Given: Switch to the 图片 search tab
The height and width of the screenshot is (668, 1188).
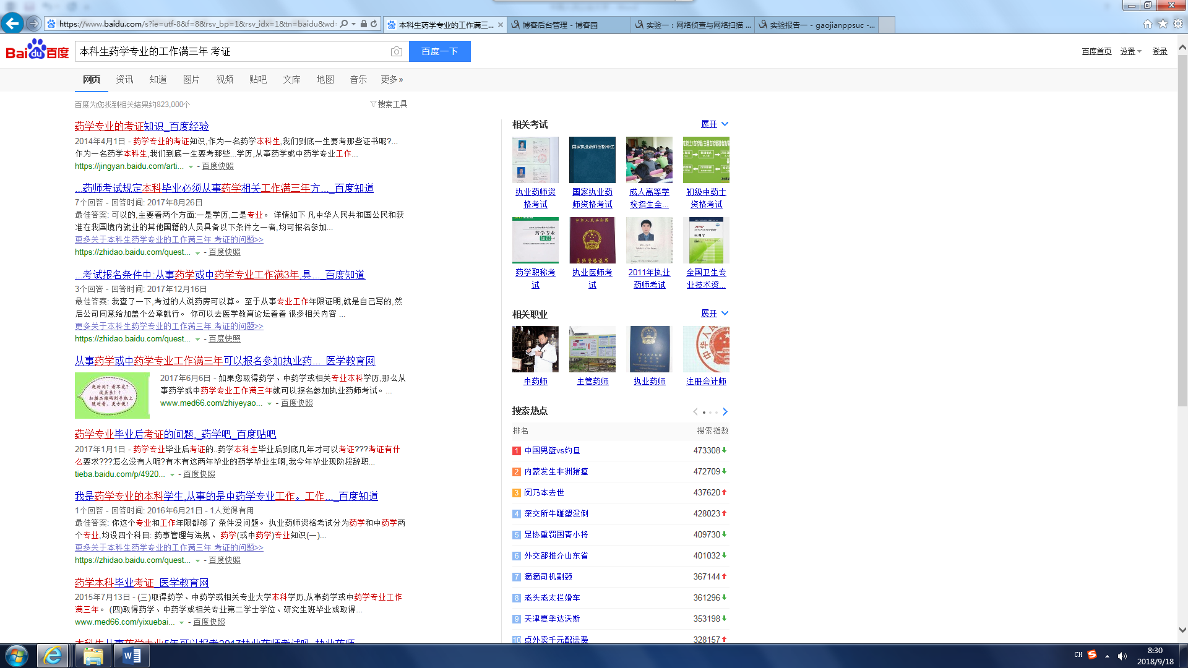Looking at the screenshot, I should click(191, 79).
